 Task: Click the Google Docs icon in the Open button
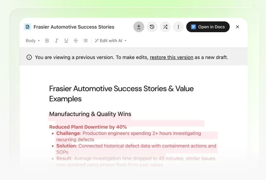[x=193, y=27]
